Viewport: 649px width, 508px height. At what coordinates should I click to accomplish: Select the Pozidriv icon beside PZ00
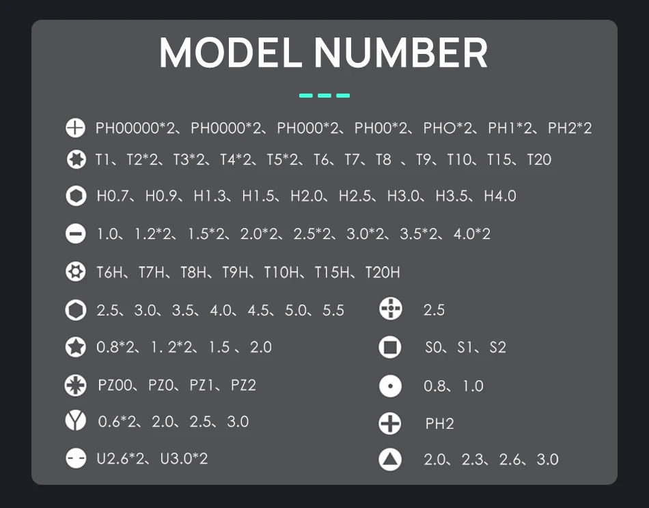click(75, 385)
